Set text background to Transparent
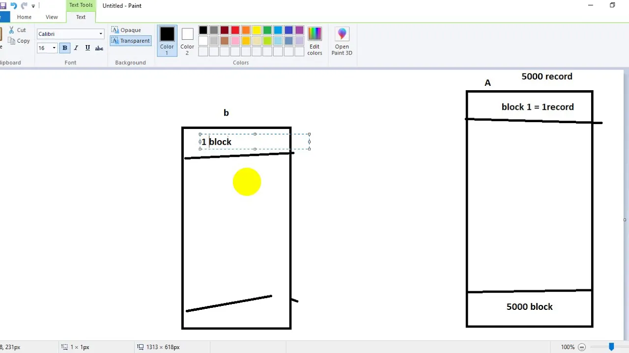This screenshot has width=629, height=353. 131,41
